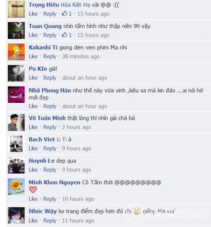Click the like count thumbs-up on Trọng Hiếu's comment
The height and width of the screenshot is (227, 211).
[67, 14]
